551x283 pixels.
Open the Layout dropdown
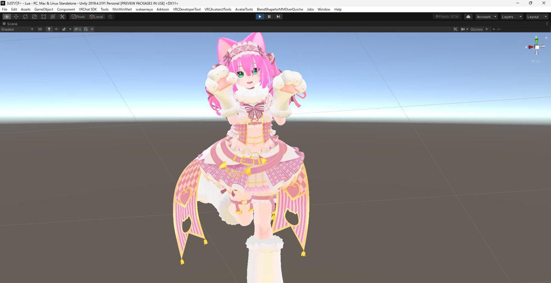click(537, 16)
